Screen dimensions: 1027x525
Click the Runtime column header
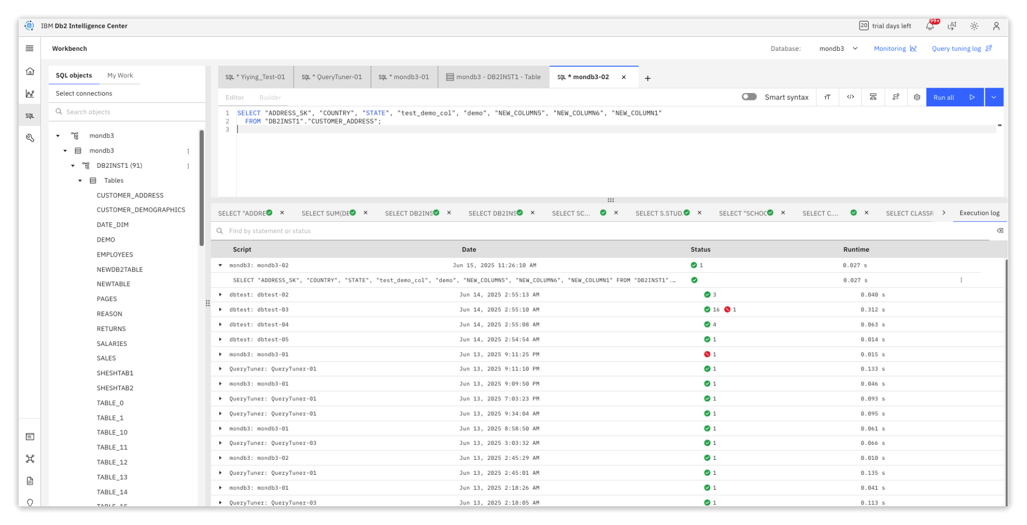[856, 250]
